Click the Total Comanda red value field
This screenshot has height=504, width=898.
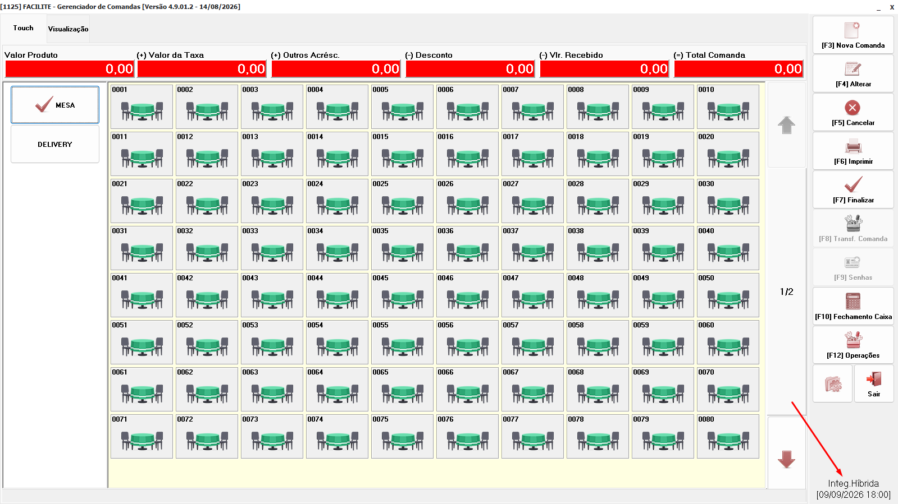739,69
